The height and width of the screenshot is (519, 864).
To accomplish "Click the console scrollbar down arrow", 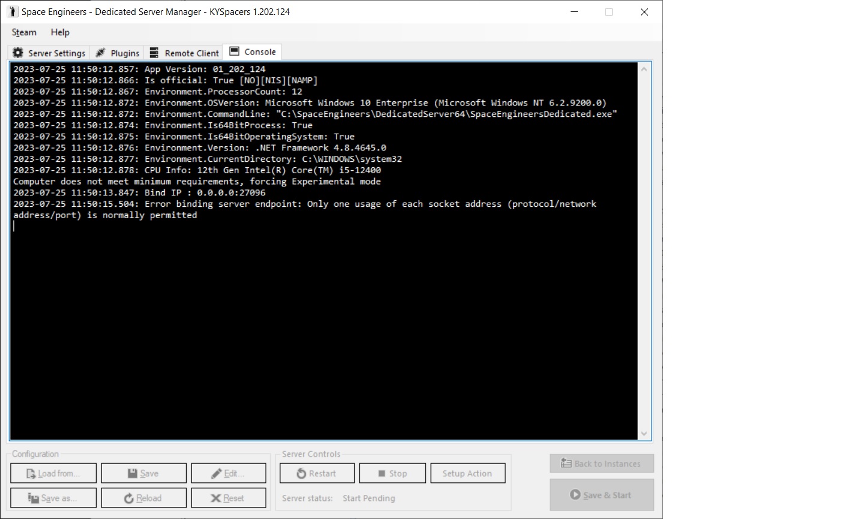I will [x=644, y=434].
